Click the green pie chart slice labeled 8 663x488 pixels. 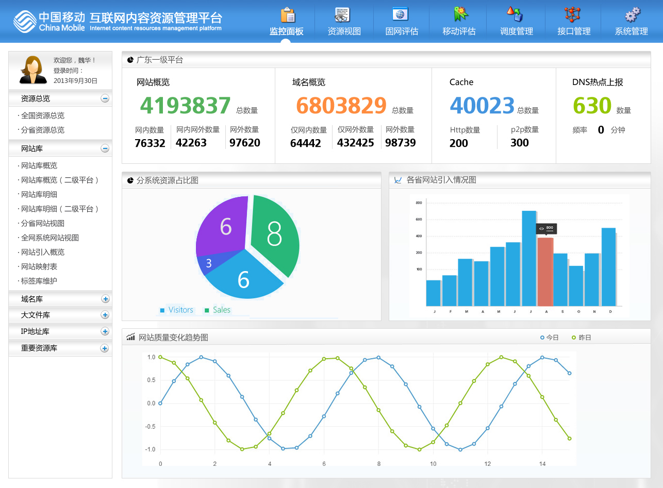(x=275, y=235)
